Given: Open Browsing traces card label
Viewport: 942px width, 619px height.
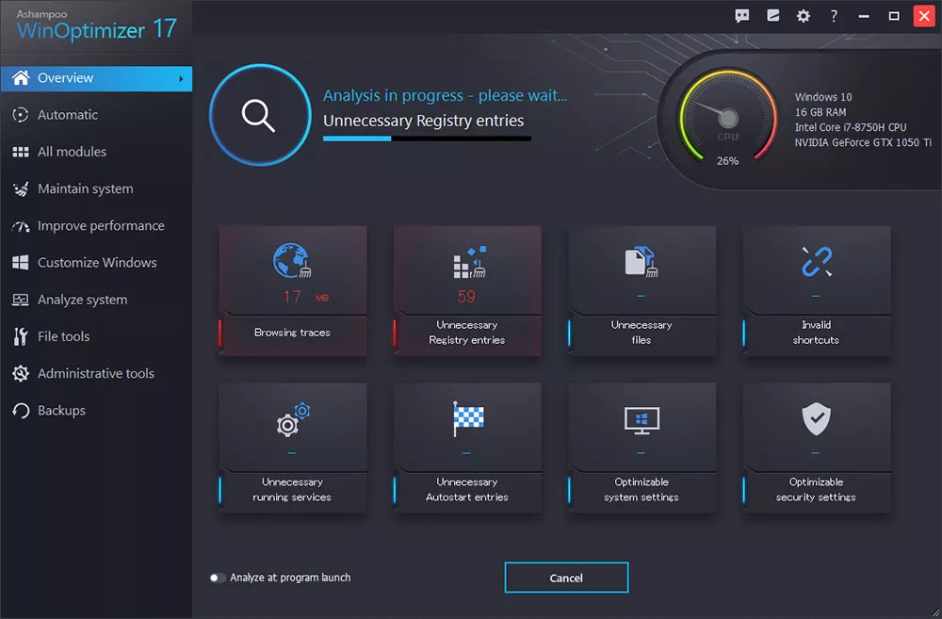Looking at the screenshot, I should pos(292,333).
